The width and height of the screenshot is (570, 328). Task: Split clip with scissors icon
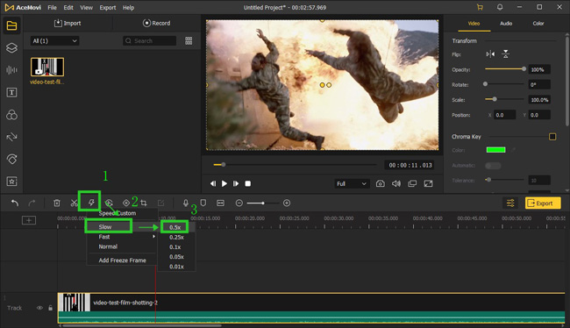75,203
